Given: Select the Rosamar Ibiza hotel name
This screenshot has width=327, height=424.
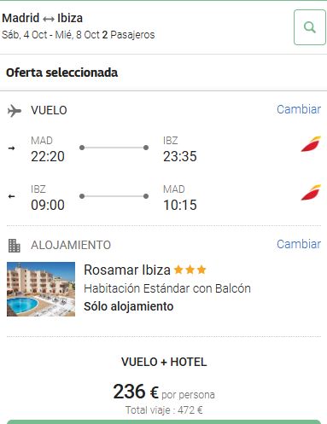Looking at the screenshot, I should 127,270.
